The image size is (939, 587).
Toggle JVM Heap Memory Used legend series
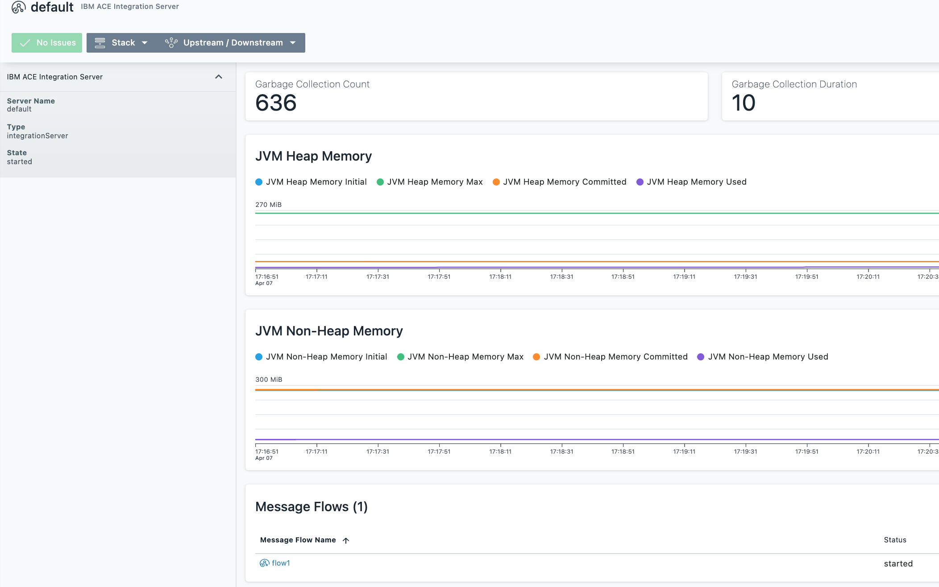691,182
